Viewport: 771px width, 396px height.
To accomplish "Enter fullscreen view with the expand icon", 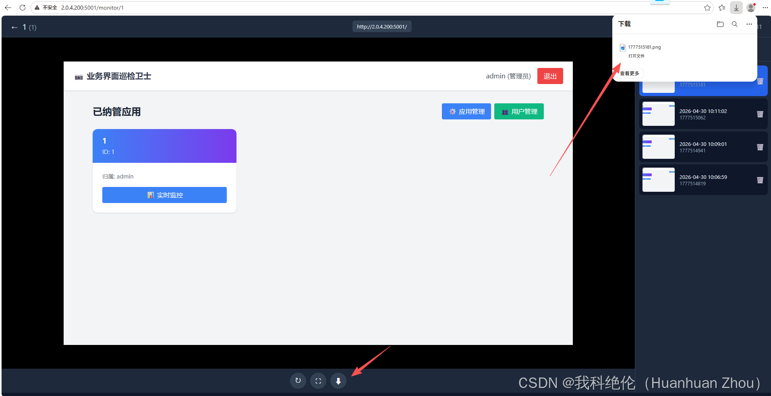I will (318, 381).
